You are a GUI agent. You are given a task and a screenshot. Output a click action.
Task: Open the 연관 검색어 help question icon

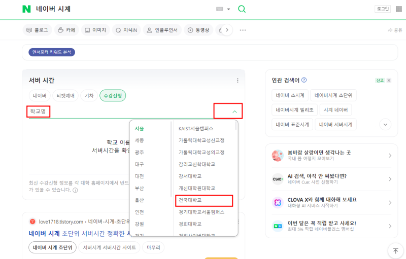coord(304,80)
